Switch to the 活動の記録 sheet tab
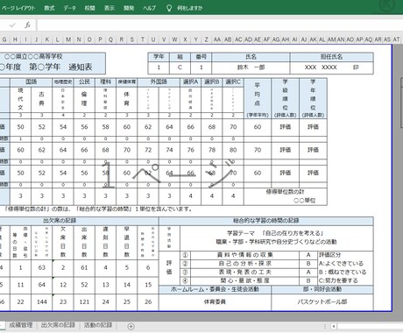Screen dimensions: 403x333 [x=98, y=325]
